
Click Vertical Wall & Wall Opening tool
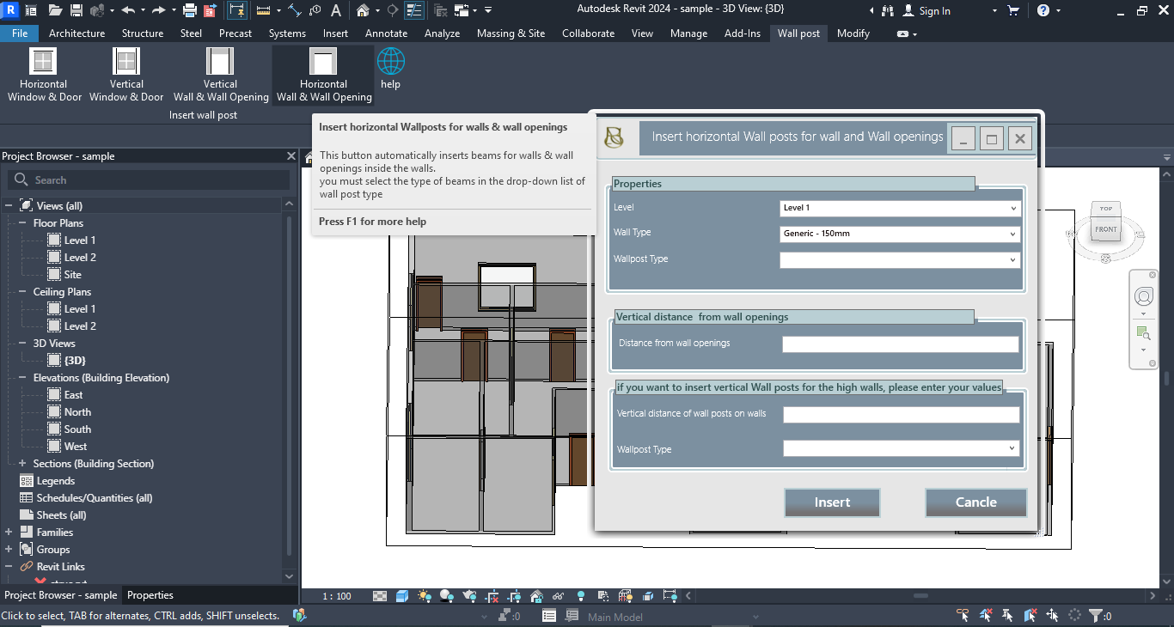point(221,63)
